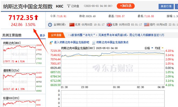This screenshot has width=178, height=107.
Task: Open the 纳斯达克[NDX] index title
Action: tap(12, 43)
